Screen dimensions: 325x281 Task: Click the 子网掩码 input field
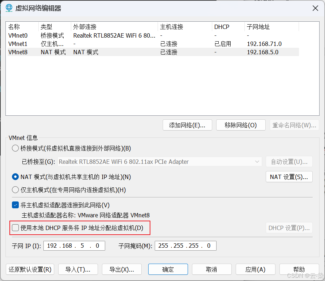pyautogui.click(x=185, y=246)
